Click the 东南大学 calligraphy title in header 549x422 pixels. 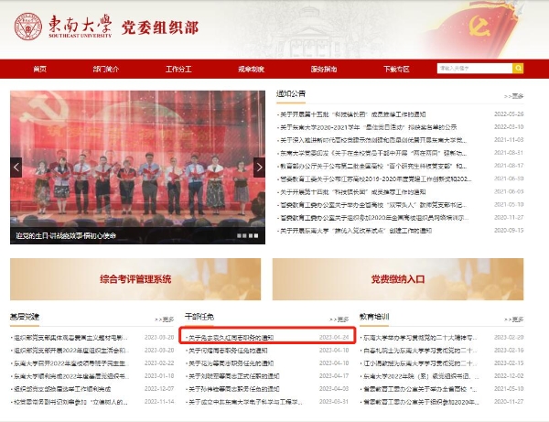(81, 26)
